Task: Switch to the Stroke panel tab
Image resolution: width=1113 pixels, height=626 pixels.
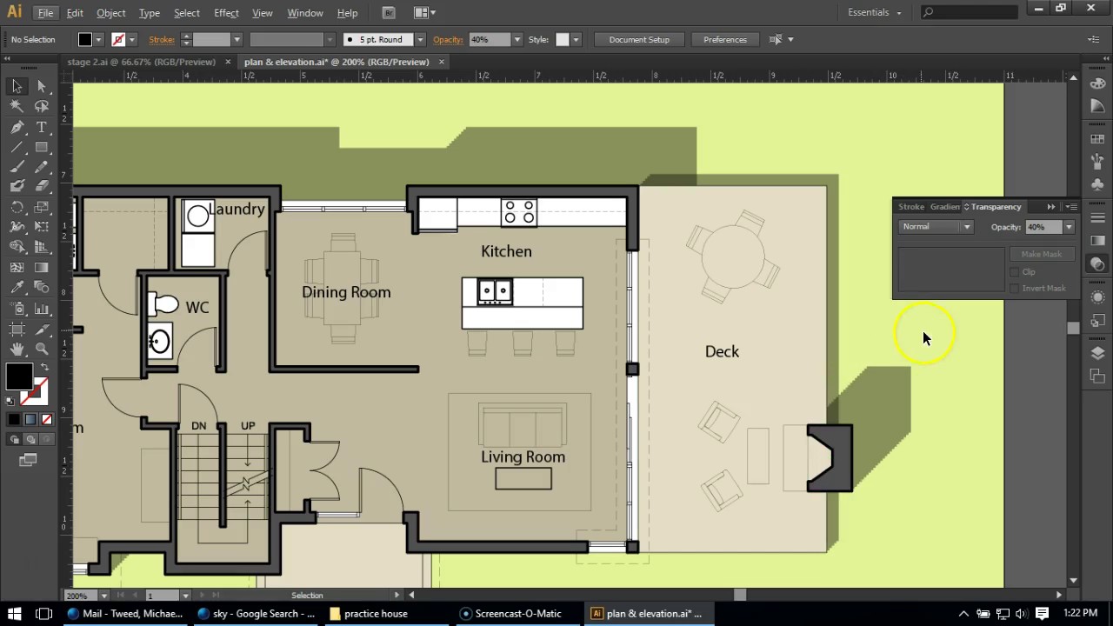Action: (x=911, y=207)
